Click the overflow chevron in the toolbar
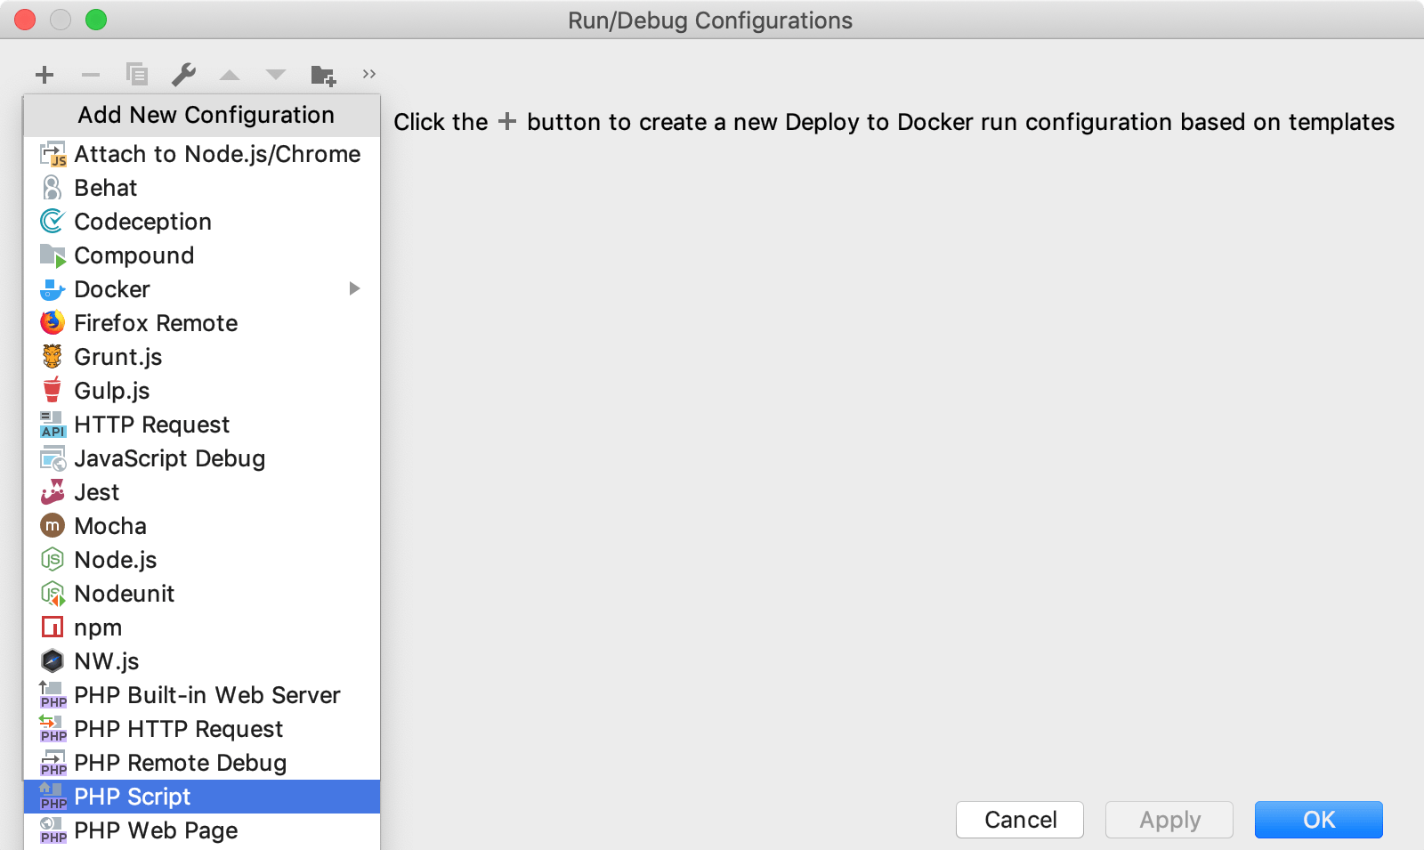Screen dimensions: 1424x850 tap(369, 75)
